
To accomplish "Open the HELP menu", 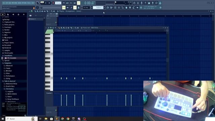I will pyautogui.click(x=33, y=3).
